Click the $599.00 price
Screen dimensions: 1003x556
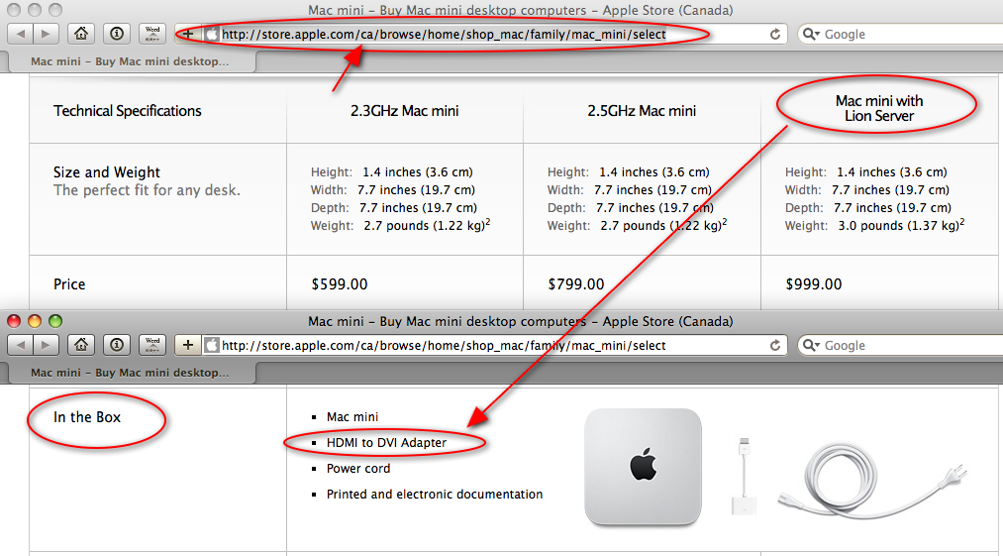click(339, 284)
